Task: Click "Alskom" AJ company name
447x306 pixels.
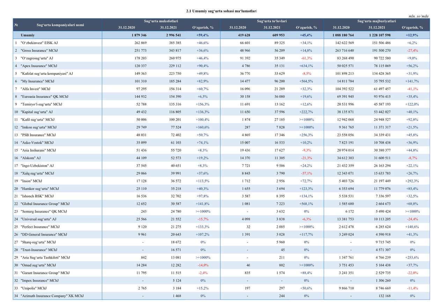Action: coord(30,158)
